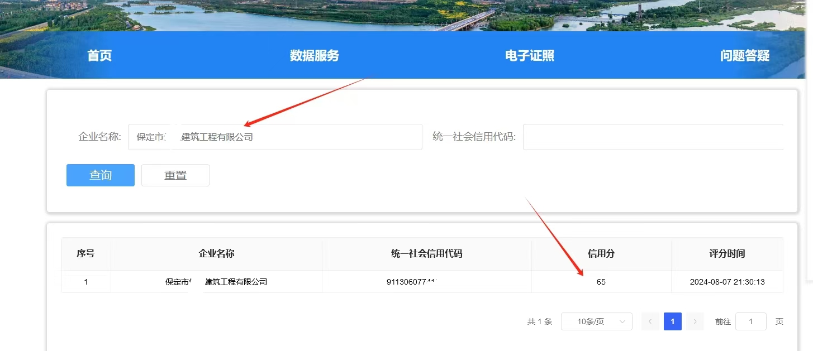Open the 电子证照 navigation item
This screenshot has width=813, height=351.
point(529,55)
